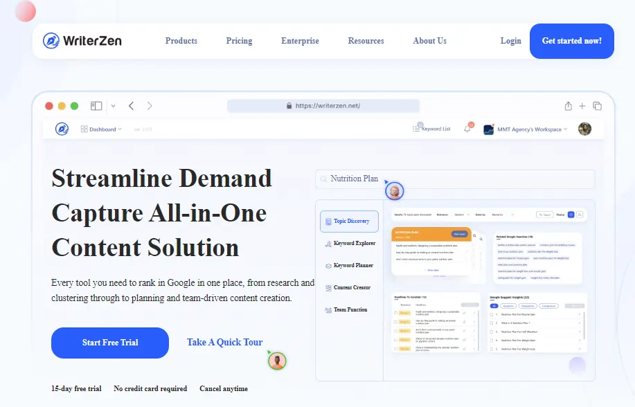Check the second headline checkbox

pyautogui.click(x=396, y=322)
